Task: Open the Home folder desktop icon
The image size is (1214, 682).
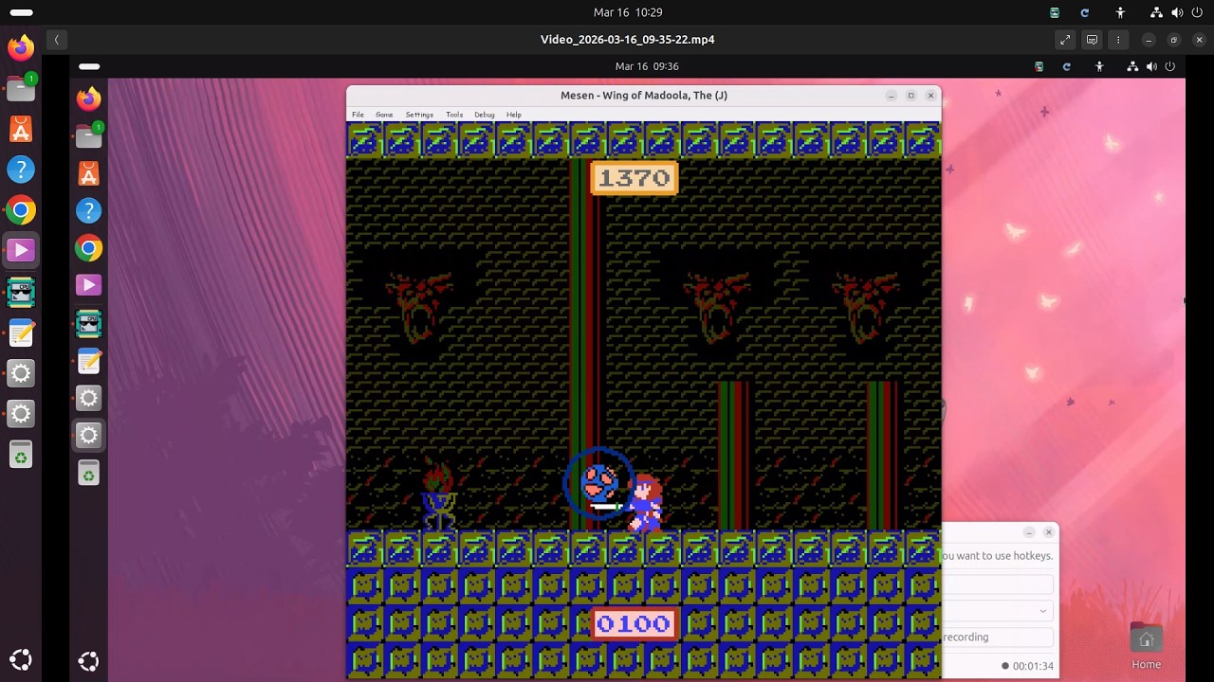Action: (x=1146, y=647)
